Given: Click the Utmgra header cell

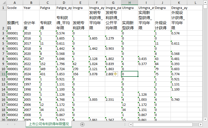Looking at the screenshot, I should coord(130,8).
